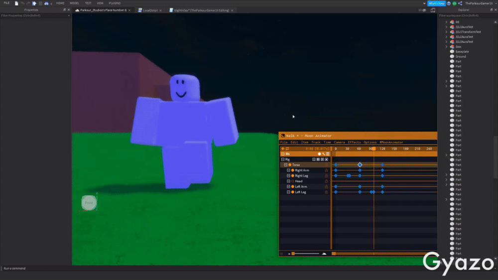Collapse the Torso track
498x280 pixels.
coord(285,165)
